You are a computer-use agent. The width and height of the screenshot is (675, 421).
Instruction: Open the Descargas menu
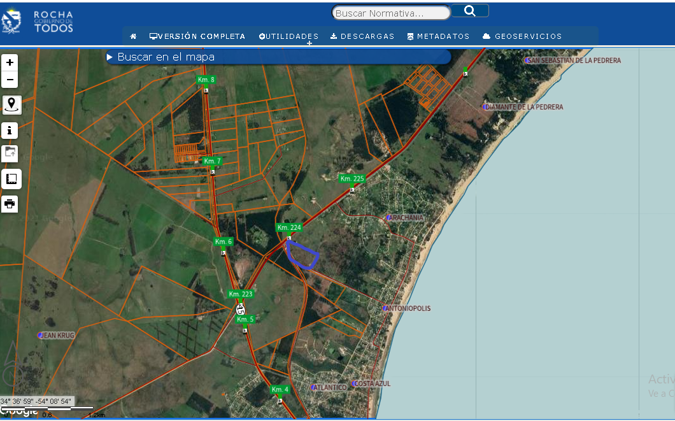362,36
